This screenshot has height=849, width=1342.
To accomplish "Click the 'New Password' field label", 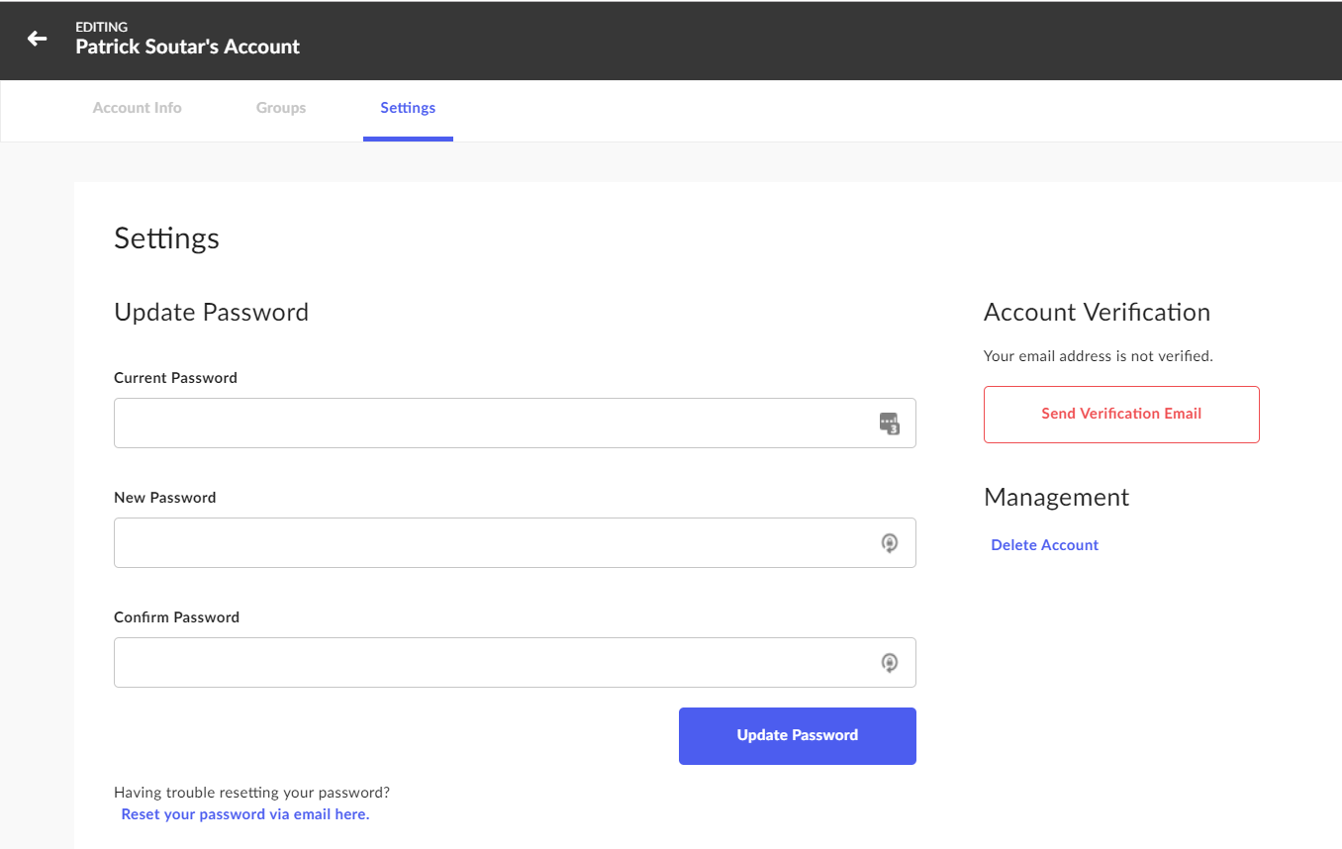I will point(165,498).
